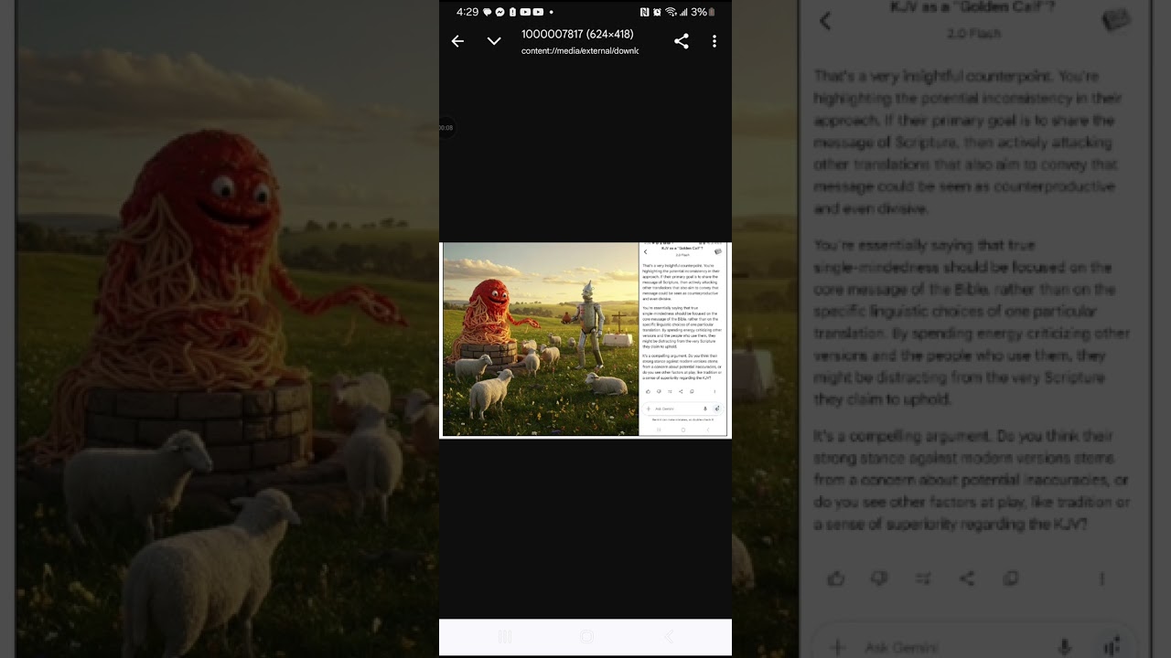Image resolution: width=1171 pixels, height=658 pixels.
Task: Tap the back arrow in the image viewer
Action: pyautogui.click(x=457, y=41)
